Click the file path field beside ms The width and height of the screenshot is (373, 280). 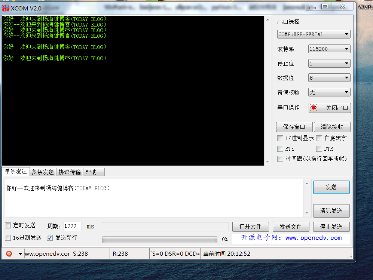click(x=165, y=227)
